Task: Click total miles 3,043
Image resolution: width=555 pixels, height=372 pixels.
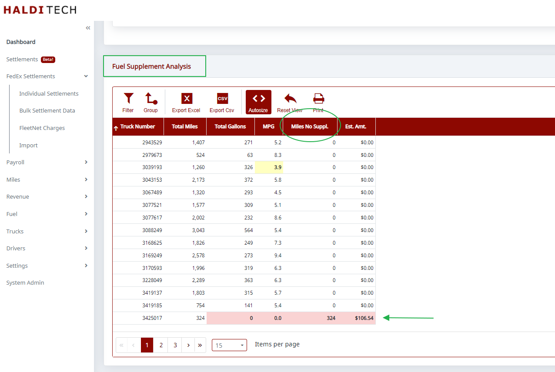Action: (198, 230)
